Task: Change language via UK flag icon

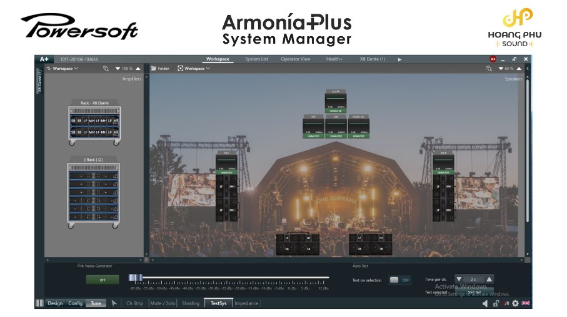Action: (x=525, y=303)
